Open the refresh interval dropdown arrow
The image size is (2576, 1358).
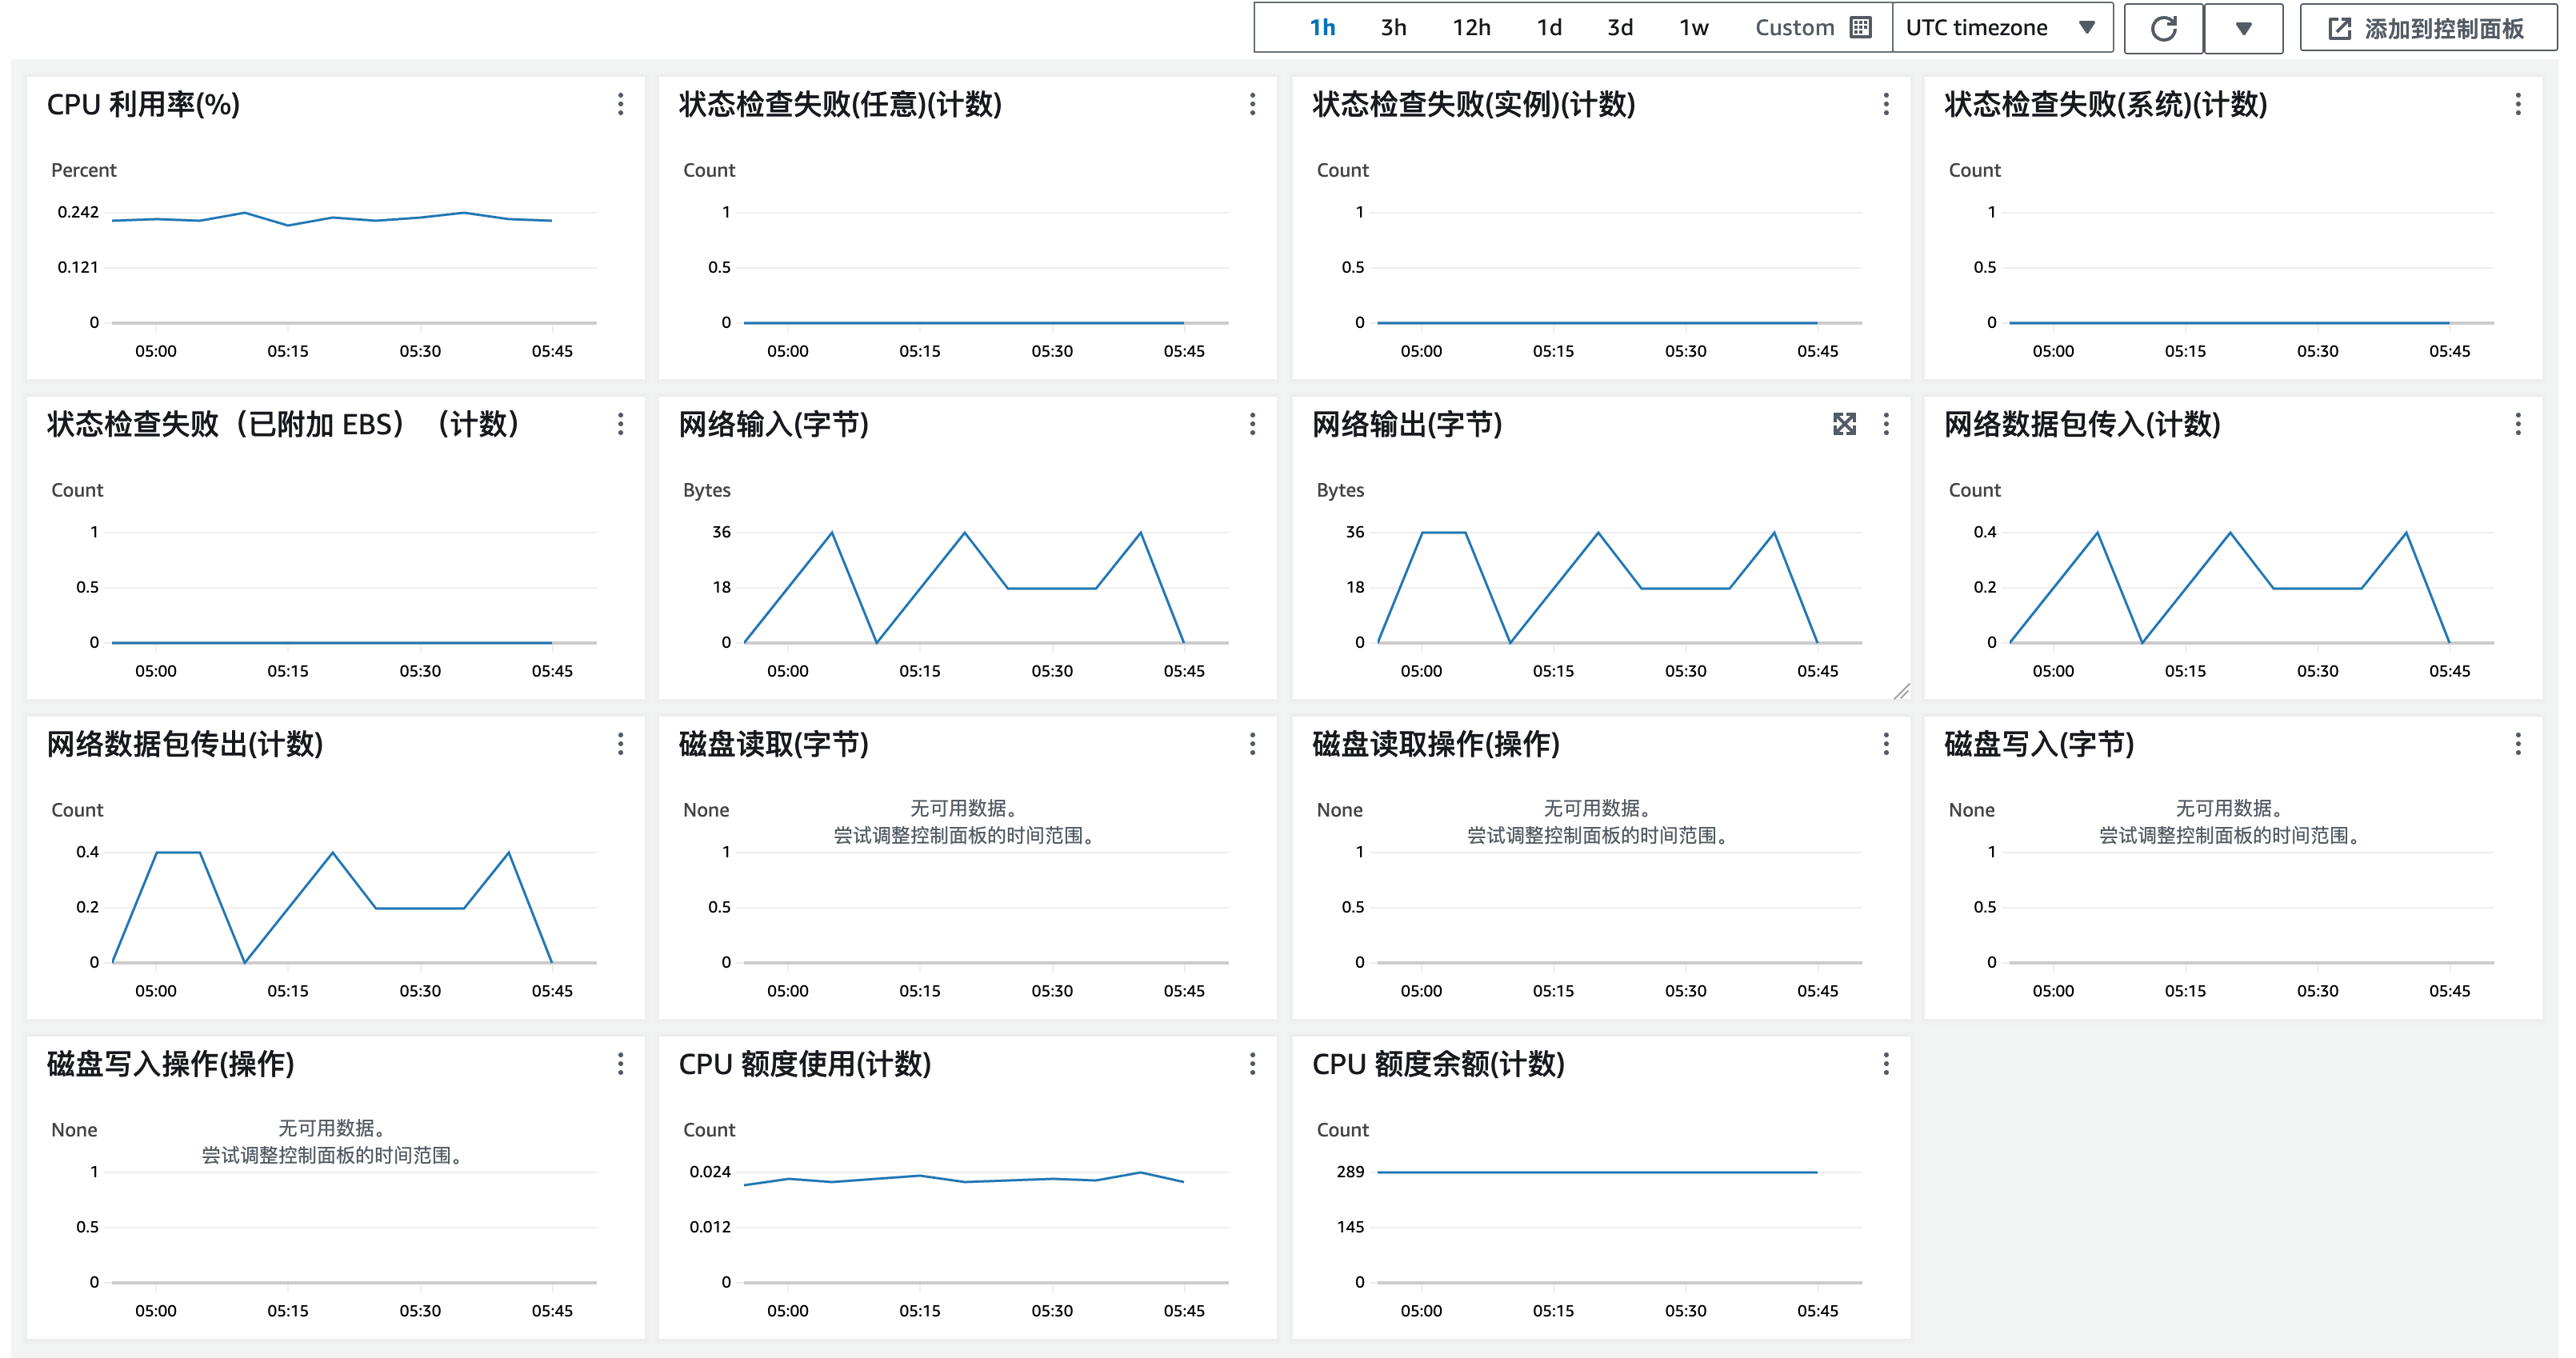[2243, 28]
